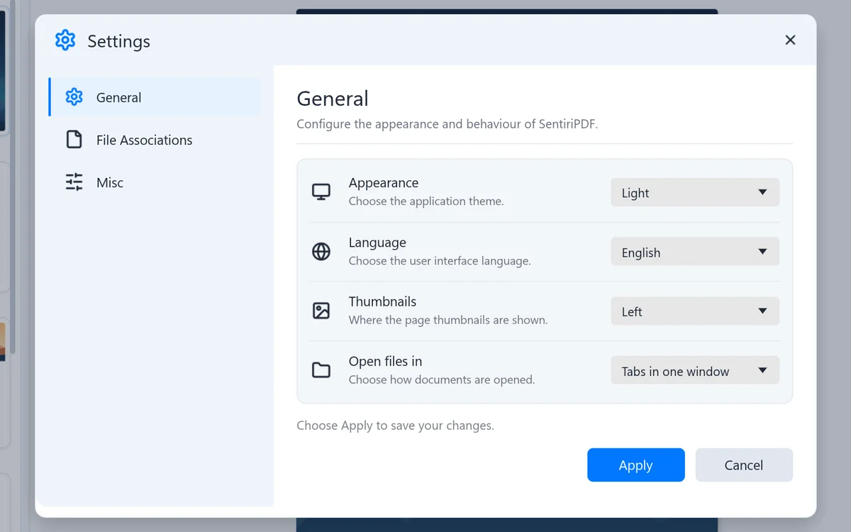Open the Language dropdown showing English
851x532 pixels.
(695, 252)
